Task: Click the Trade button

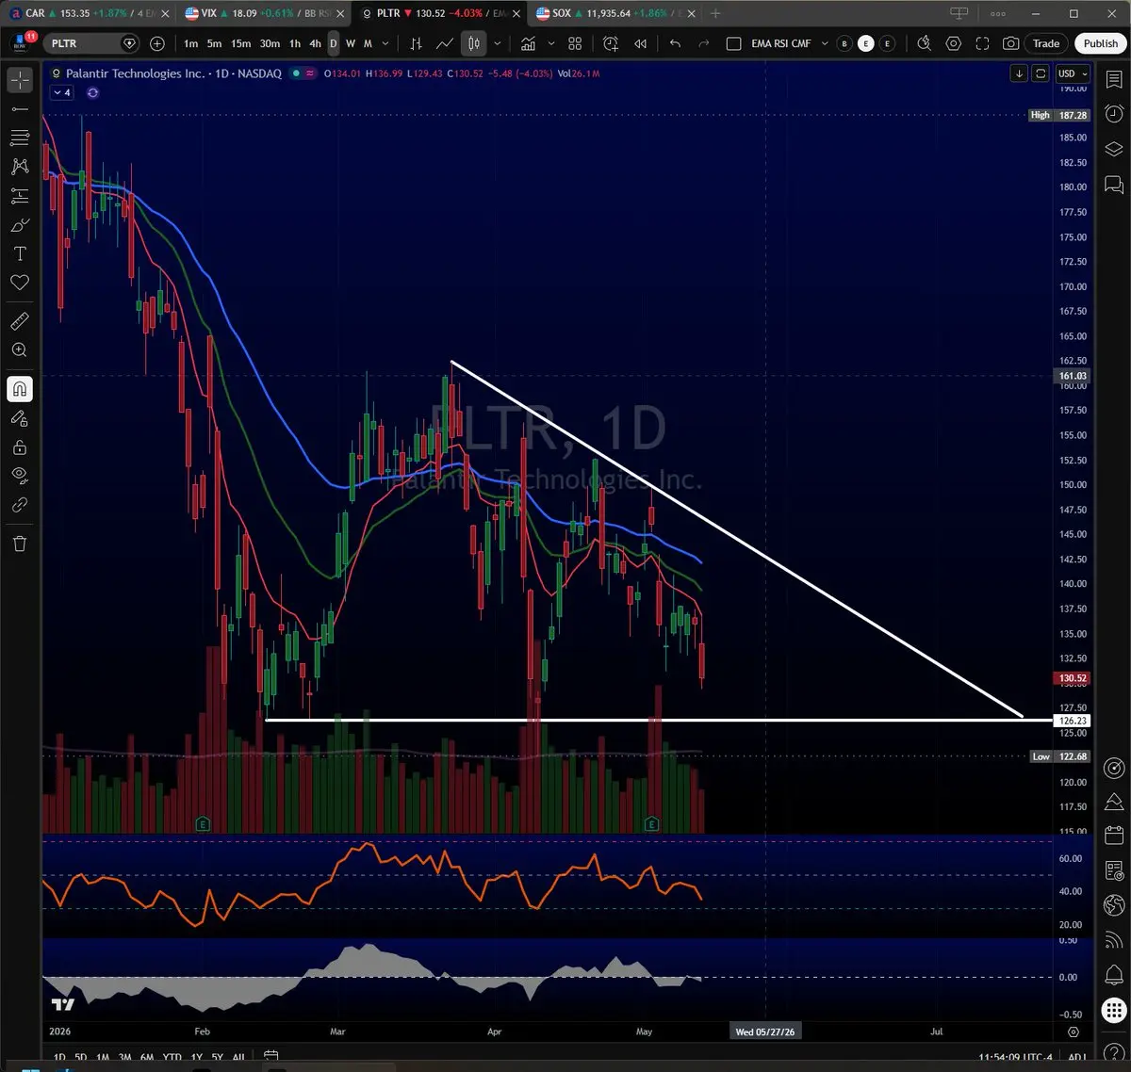Action: tap(1046, 43)
